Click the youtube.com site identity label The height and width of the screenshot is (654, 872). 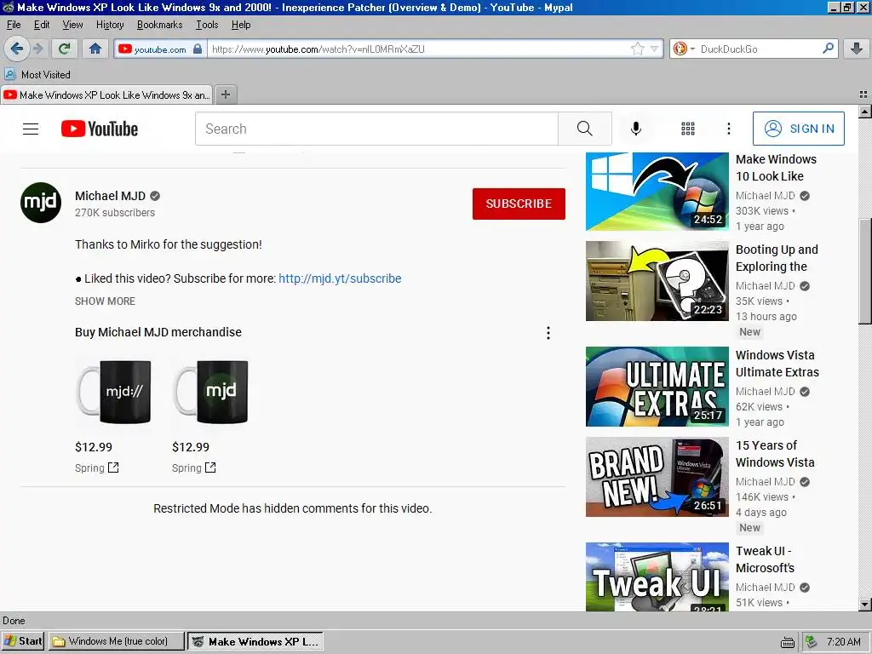160,49
